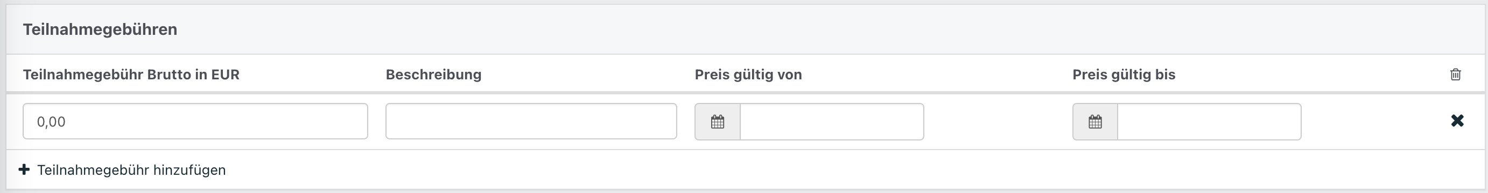The image size is (1488, 193).
Task: Click the Preis gültig bis column header
Action: (x=1124, y=75)
